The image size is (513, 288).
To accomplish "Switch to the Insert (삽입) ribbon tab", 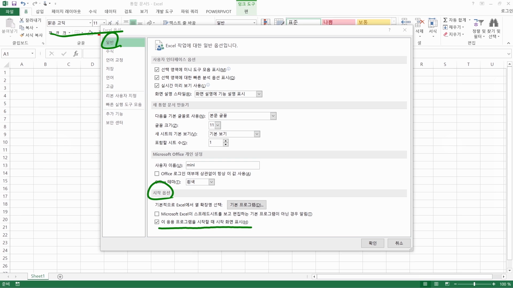I will 40,12.
